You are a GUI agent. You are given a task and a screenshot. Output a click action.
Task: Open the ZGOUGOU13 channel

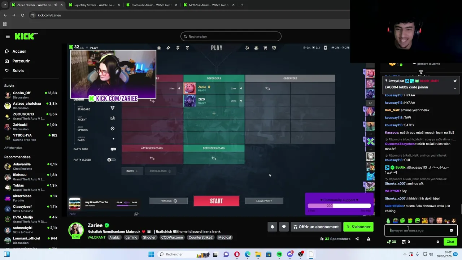(x=31, y=116)
